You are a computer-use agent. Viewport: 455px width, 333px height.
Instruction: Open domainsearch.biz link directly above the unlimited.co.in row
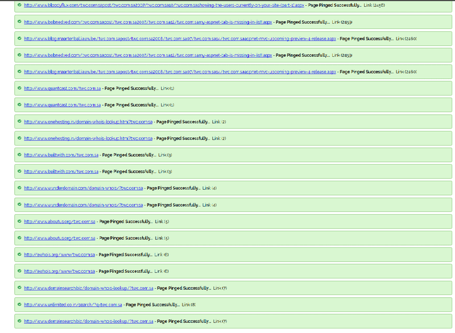(89, 288)
